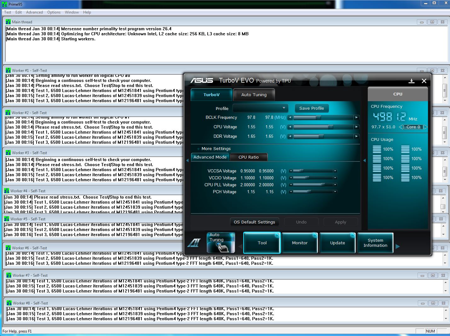
Task: Click the Undo button in TurboV
Action: (x=301, y=222)
